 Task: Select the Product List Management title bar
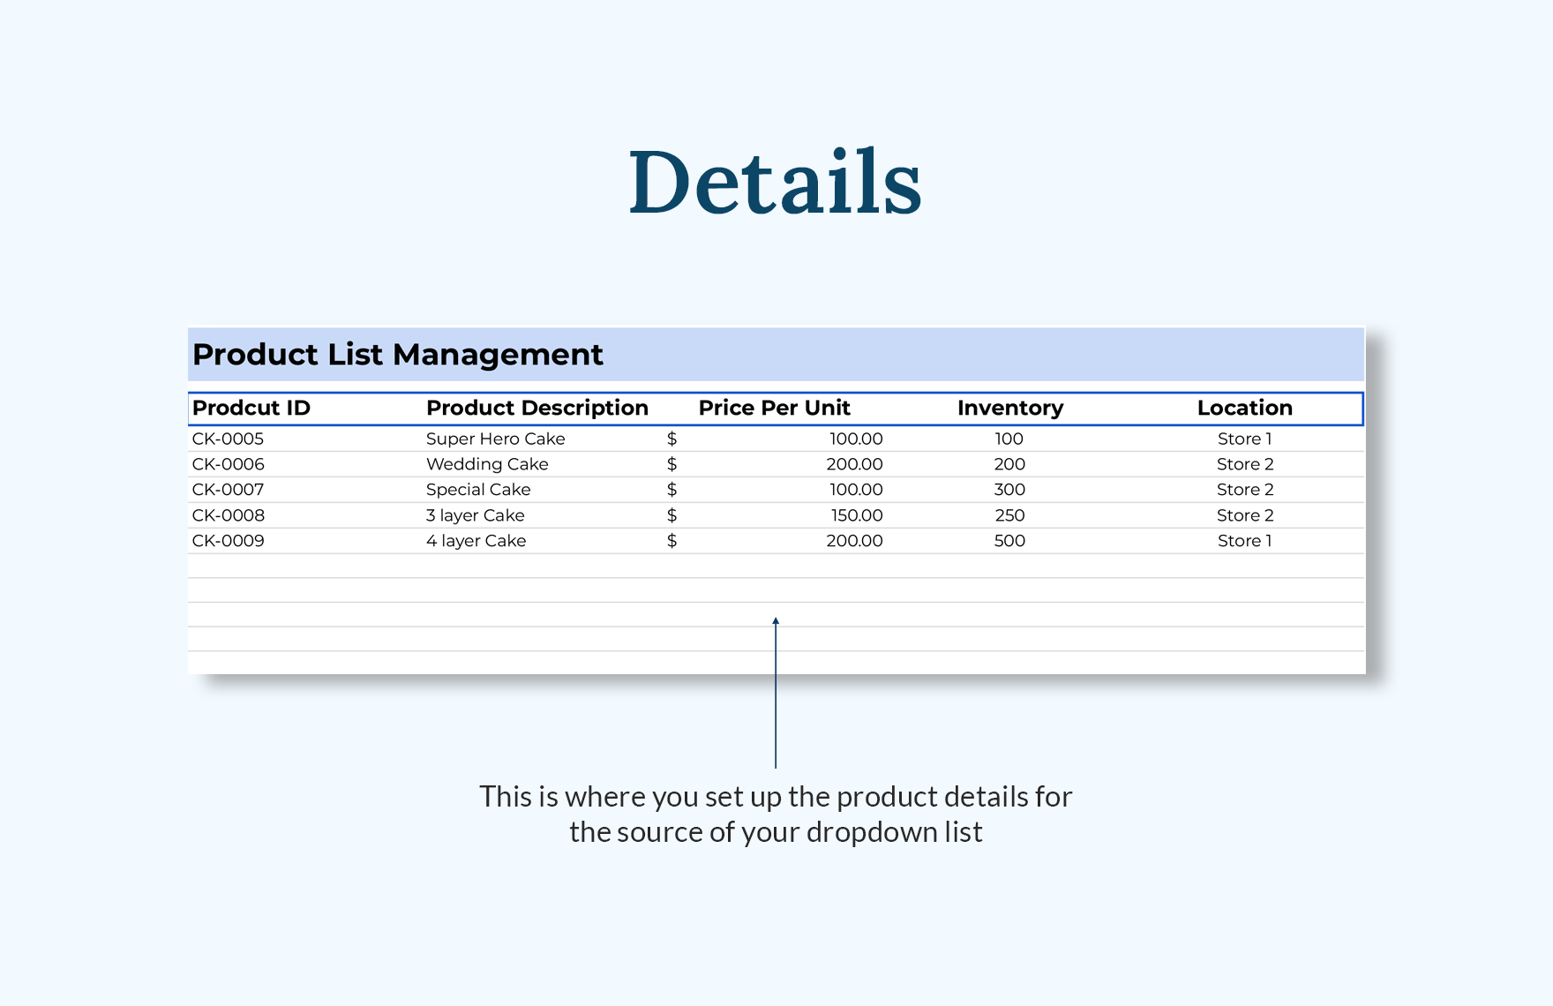(x=397, y=354)
